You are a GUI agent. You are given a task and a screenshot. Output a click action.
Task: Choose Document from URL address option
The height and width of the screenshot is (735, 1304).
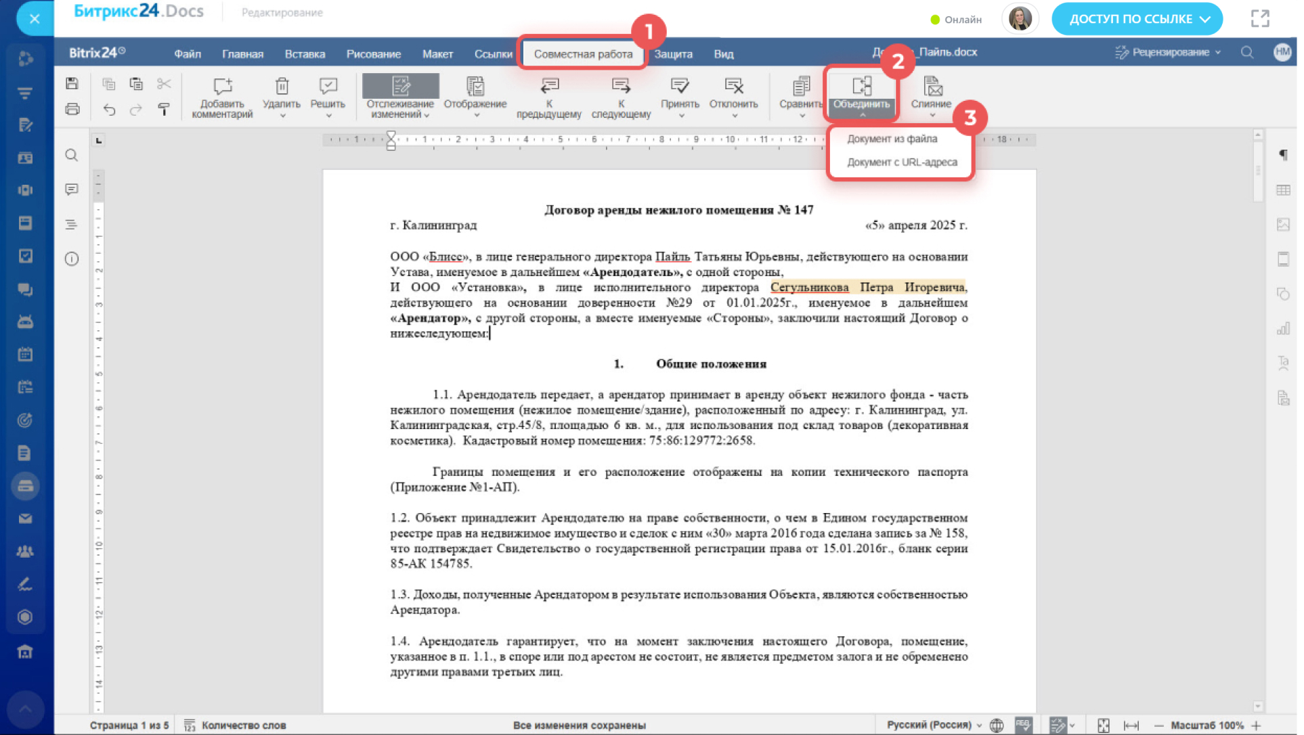click(902, 162)
